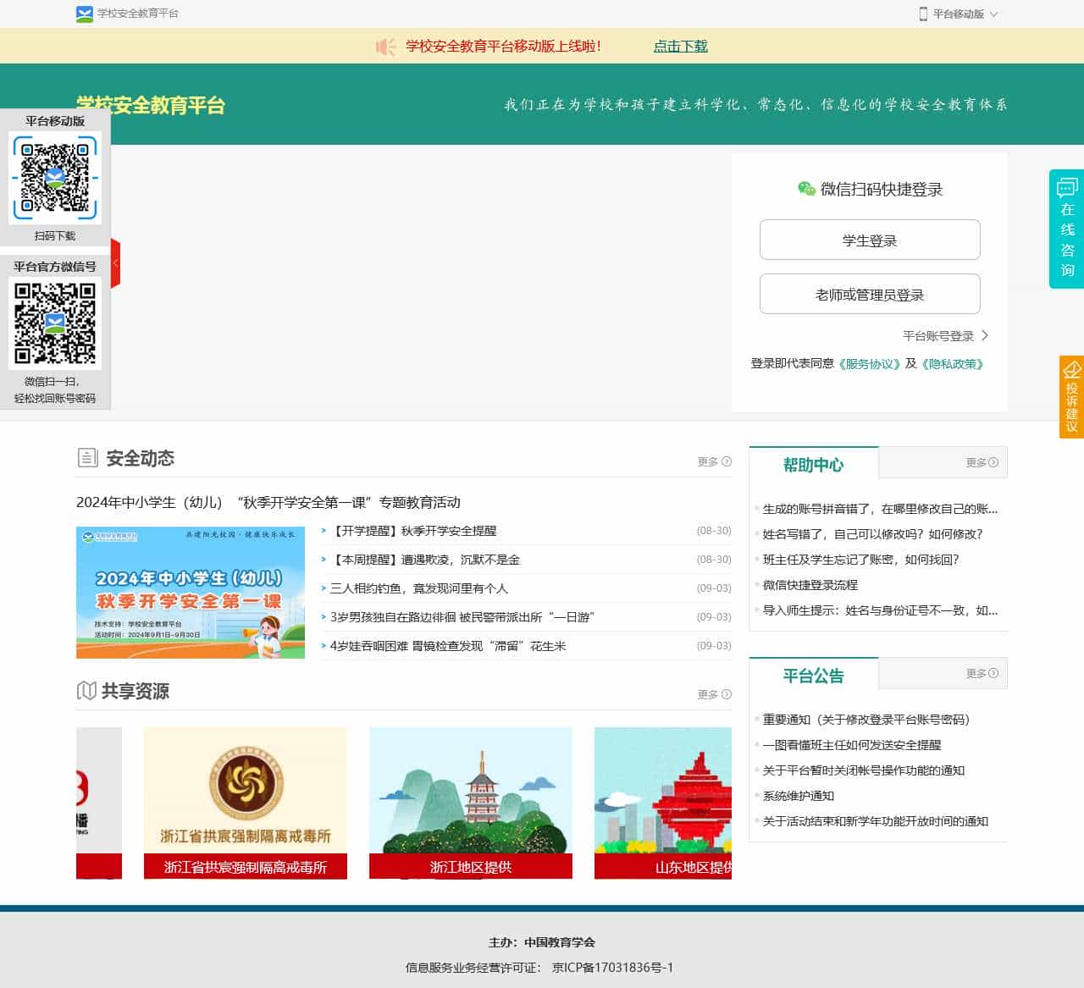Screen dimensions: 1084x988
Task: Open the 秋季开学安全第一课 banner image
Action: [x=191, y=592]
